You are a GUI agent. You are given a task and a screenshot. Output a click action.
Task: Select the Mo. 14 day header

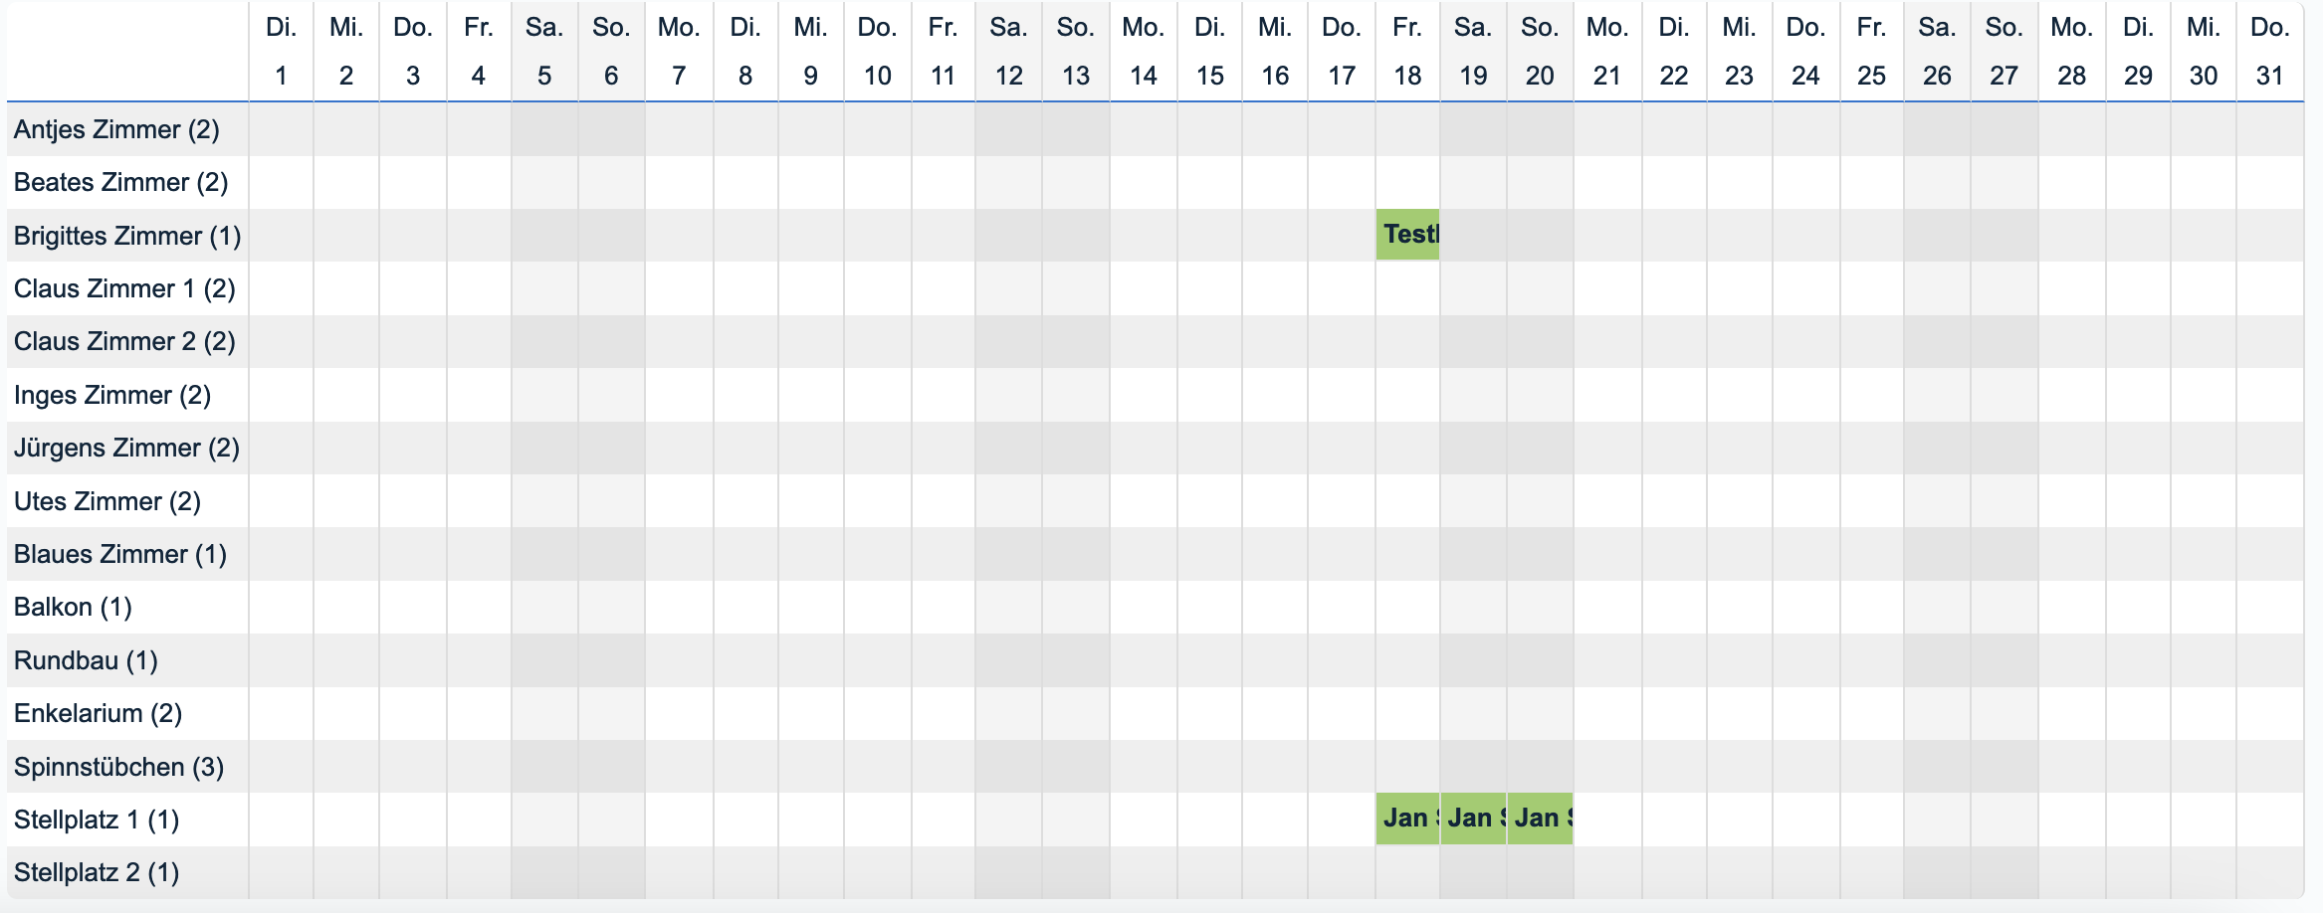[1143, 52]
